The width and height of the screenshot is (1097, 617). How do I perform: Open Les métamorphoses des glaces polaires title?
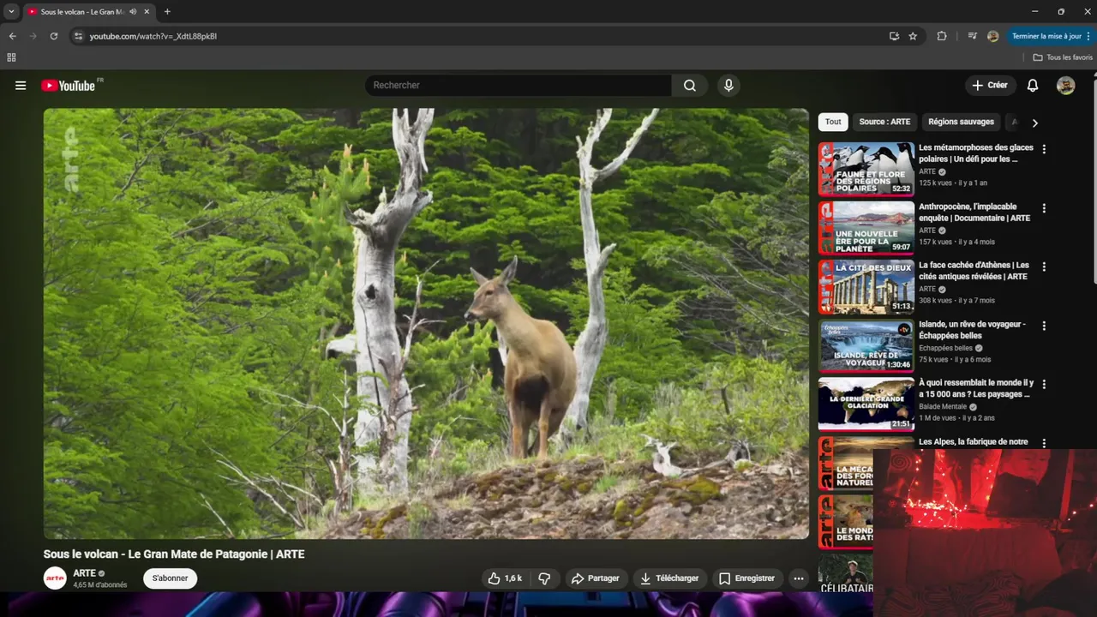[x=976, y=153]
